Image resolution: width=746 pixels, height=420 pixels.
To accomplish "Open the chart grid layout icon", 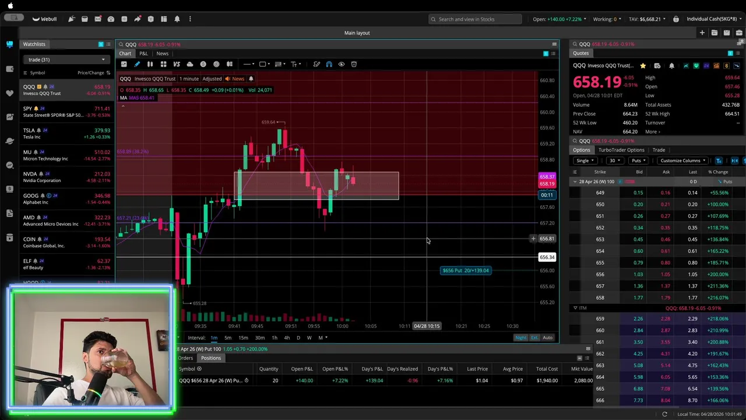I will (x=163, y=64).
